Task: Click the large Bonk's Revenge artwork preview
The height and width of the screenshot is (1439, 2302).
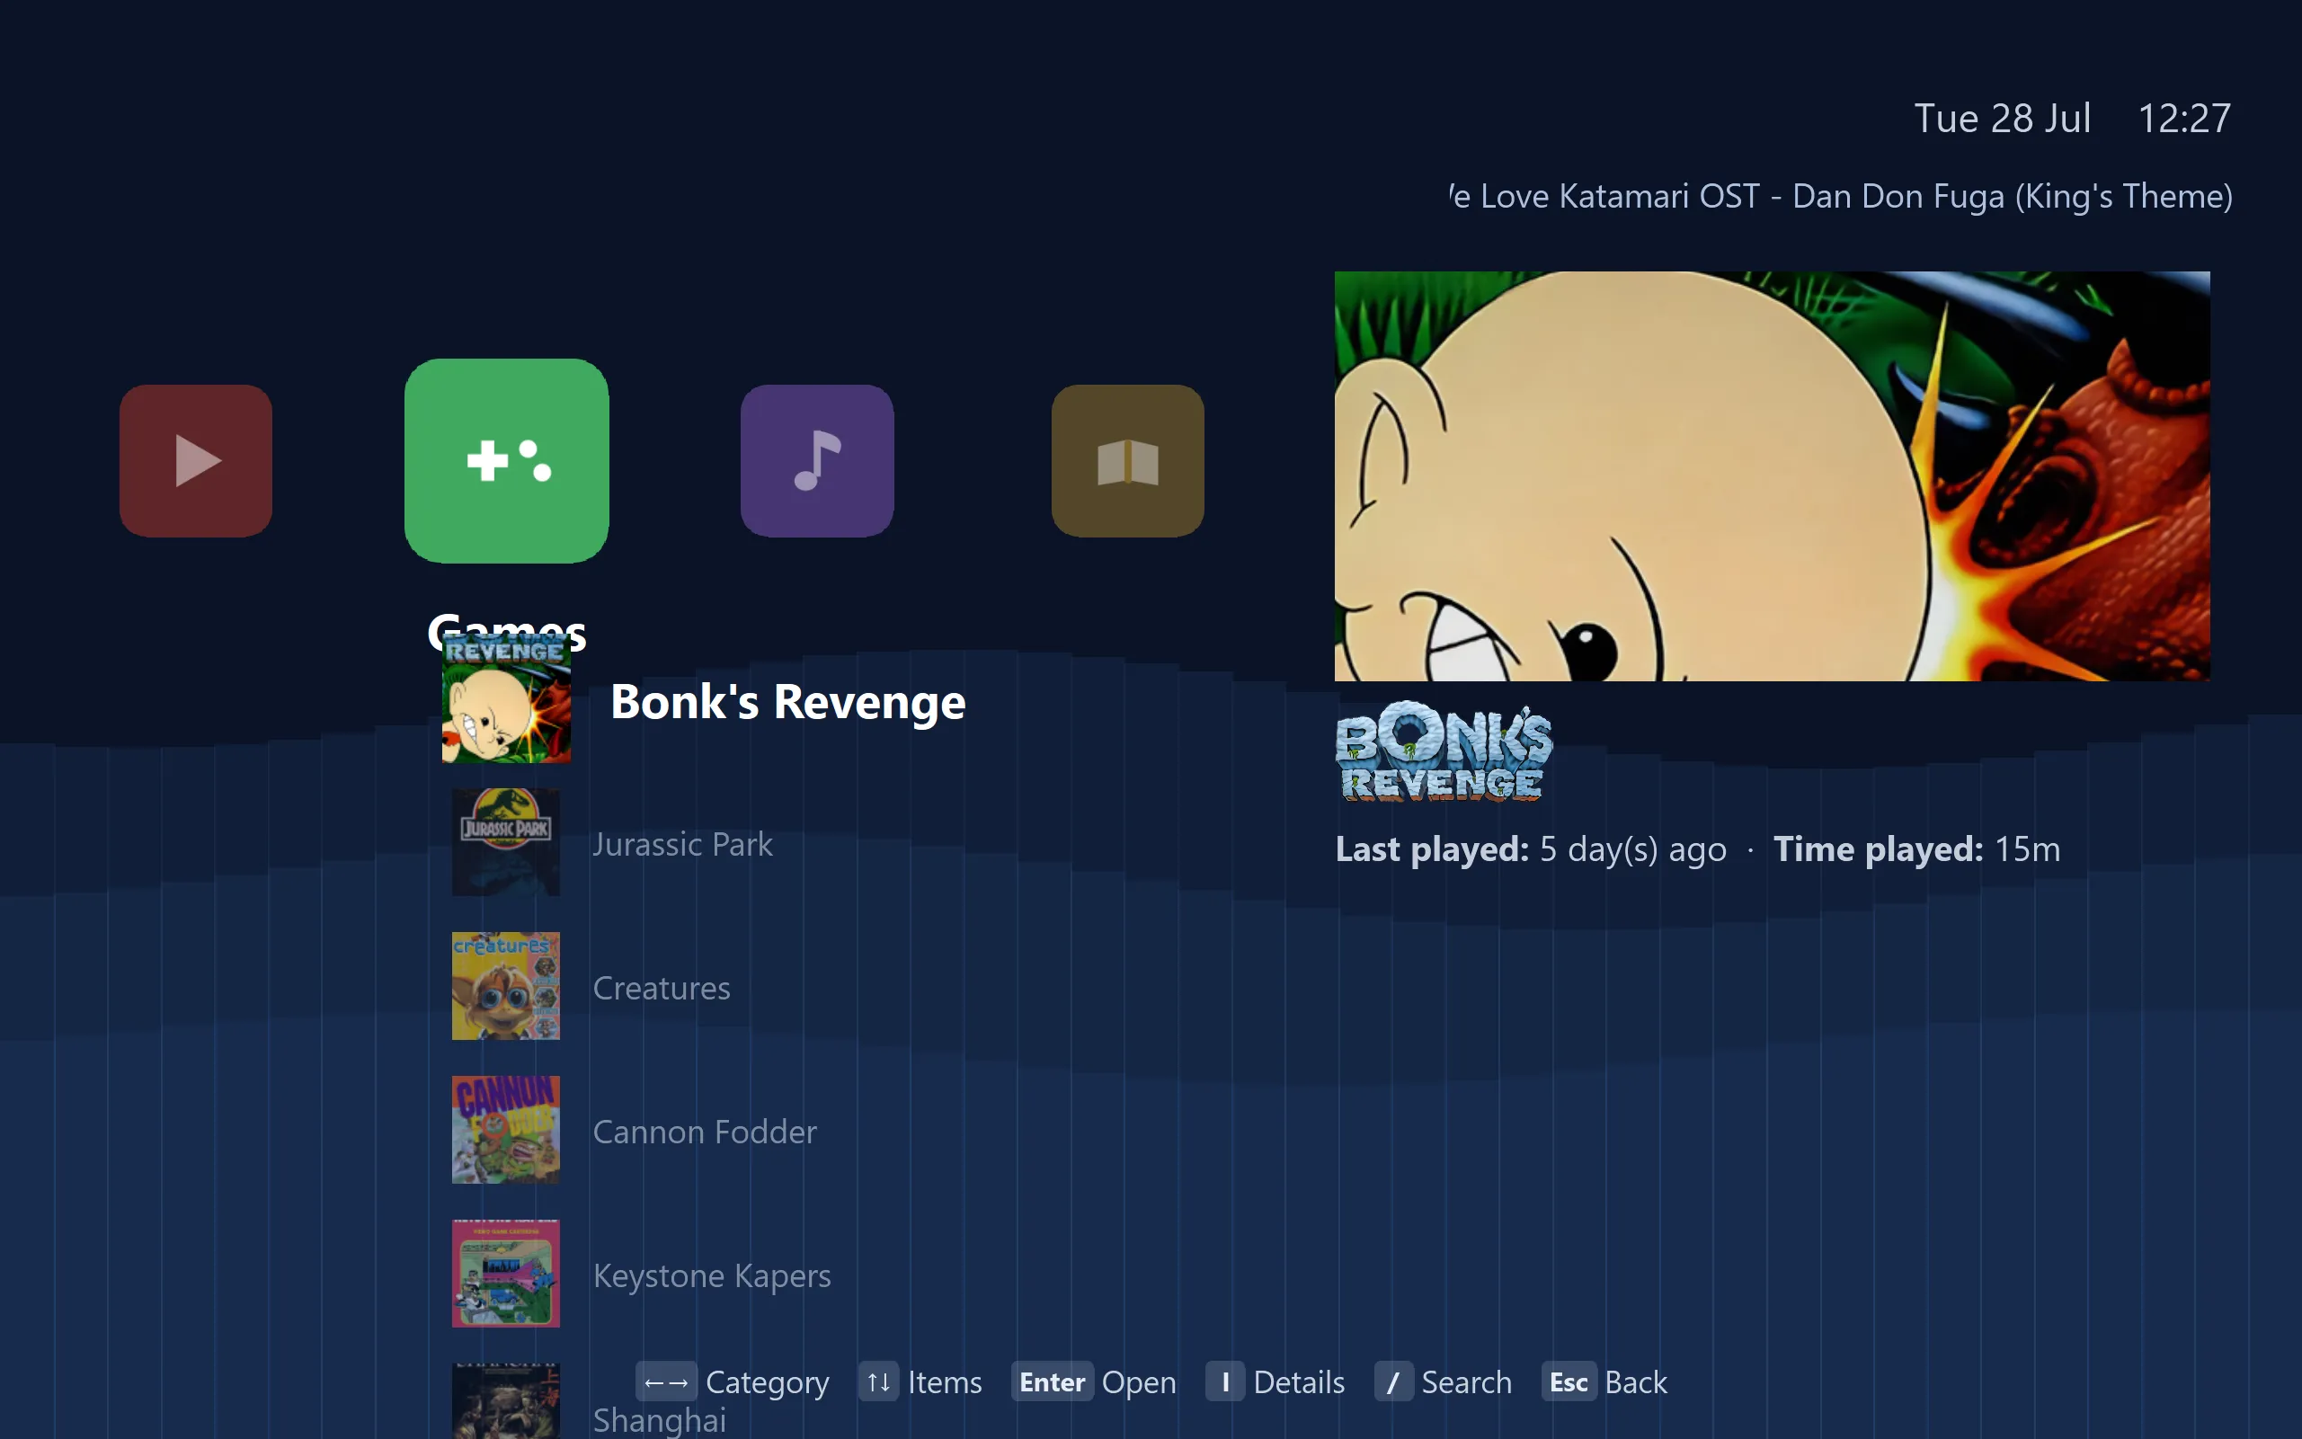Action: 1772,475
